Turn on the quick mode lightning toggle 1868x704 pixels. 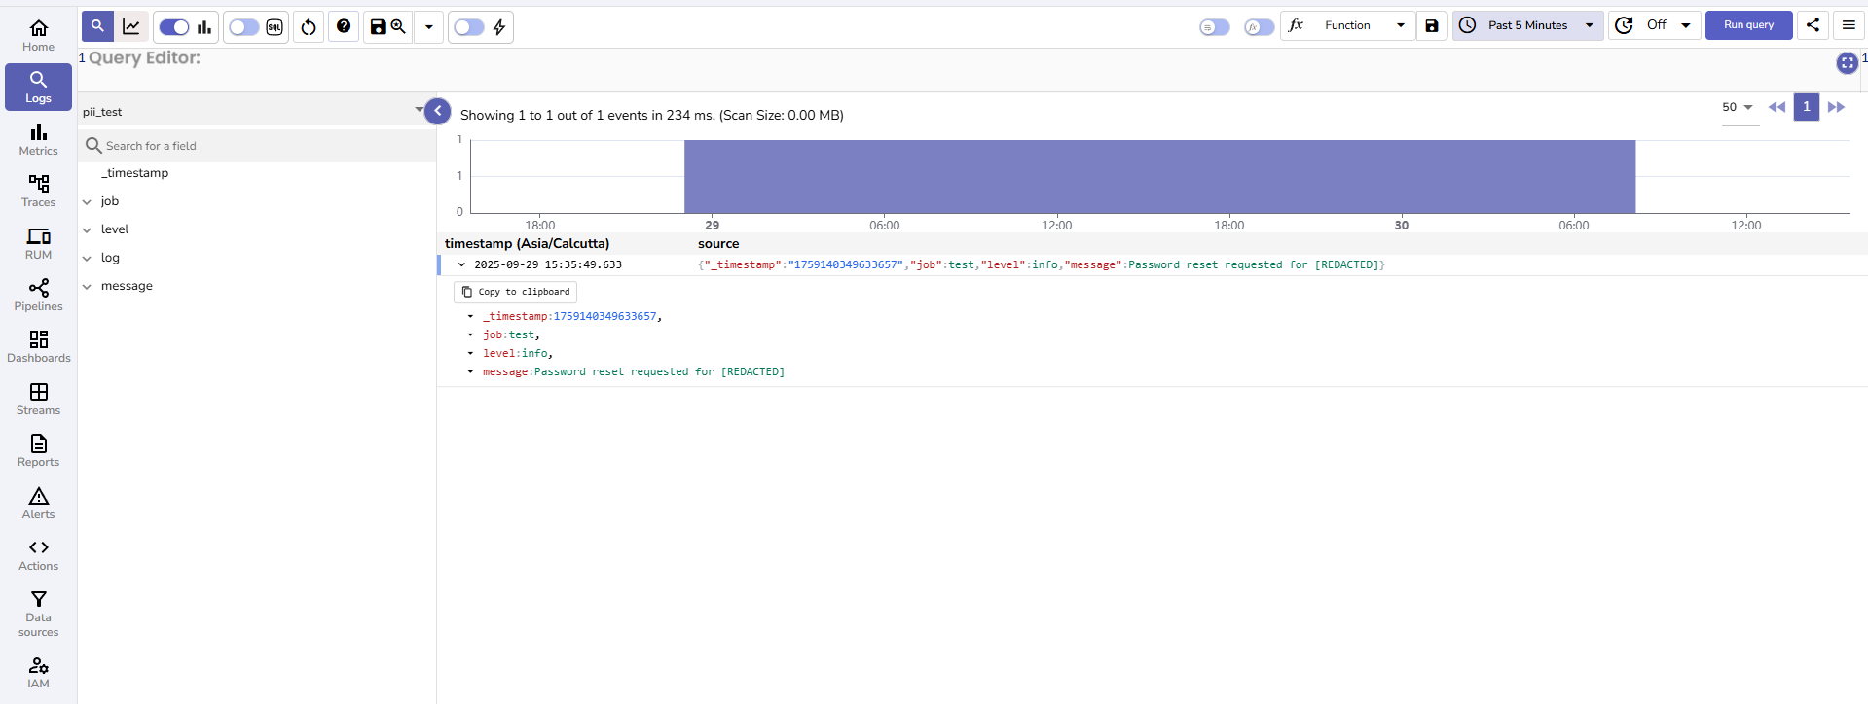469,27
